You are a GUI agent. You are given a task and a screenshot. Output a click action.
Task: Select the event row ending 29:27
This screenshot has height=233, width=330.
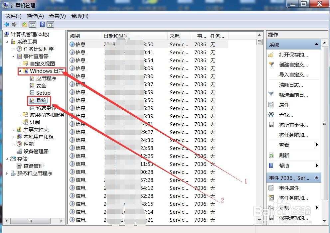pos(148,132)
